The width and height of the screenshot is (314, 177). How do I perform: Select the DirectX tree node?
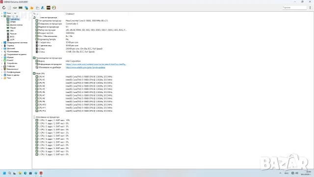(x=10, y=60)
